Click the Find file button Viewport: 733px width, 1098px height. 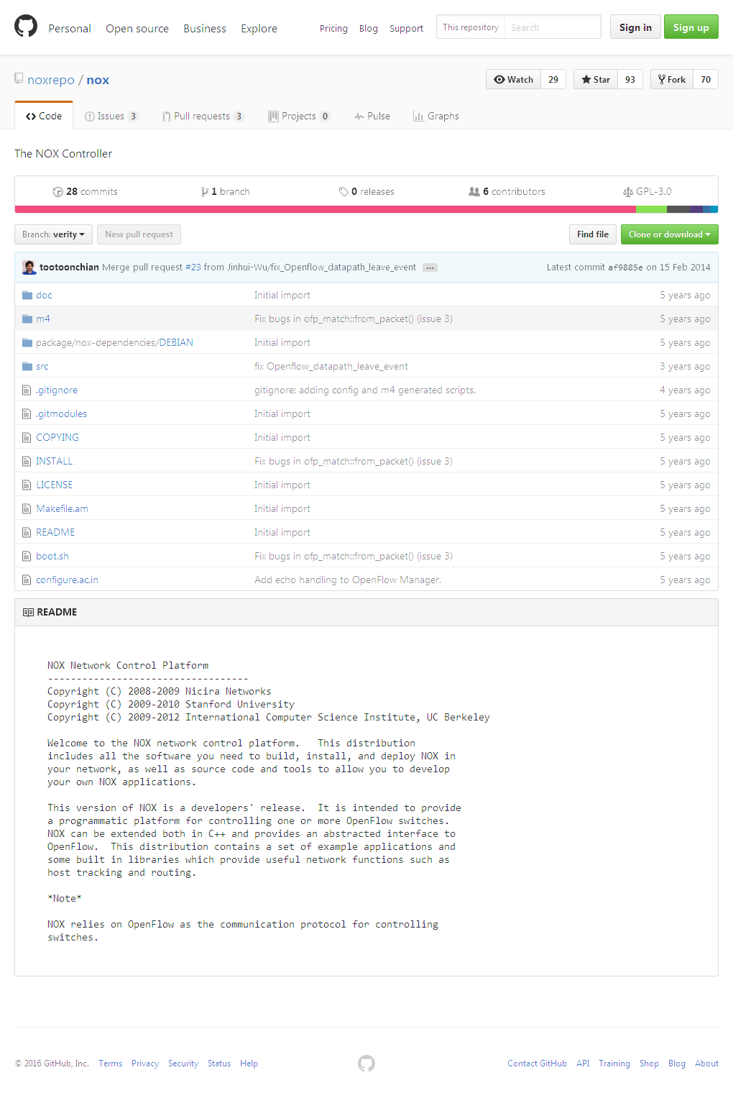[x=593, y=234]
